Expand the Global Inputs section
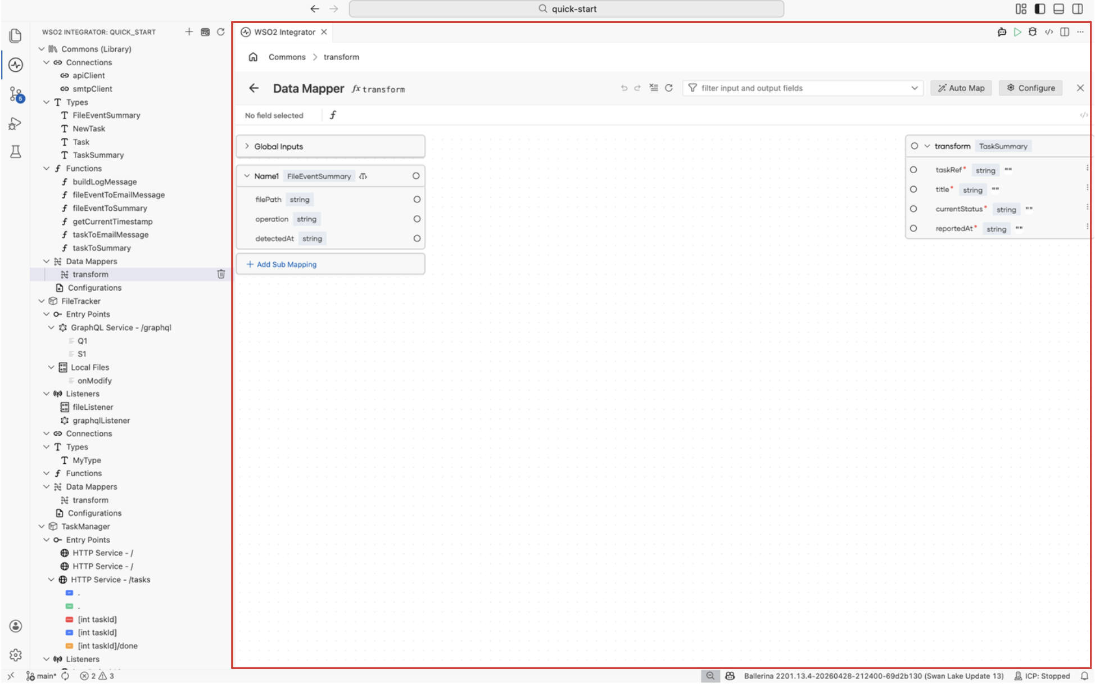The height and width of the screenshot is (687, 1095). pyautogui.click(x=247, y=146)
